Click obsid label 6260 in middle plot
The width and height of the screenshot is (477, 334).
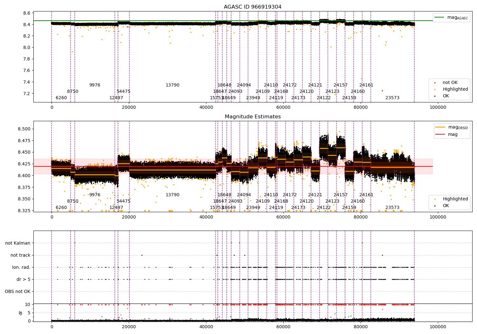click(x=61, y=208)
